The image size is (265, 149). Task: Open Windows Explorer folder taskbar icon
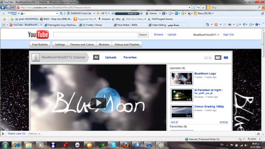28,145
